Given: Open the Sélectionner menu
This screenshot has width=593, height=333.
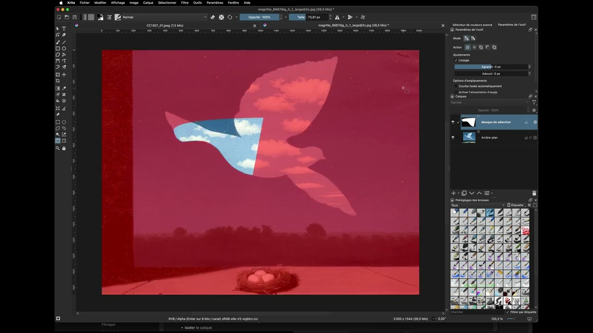Looking at the screenshot, I should pos(167,3).
